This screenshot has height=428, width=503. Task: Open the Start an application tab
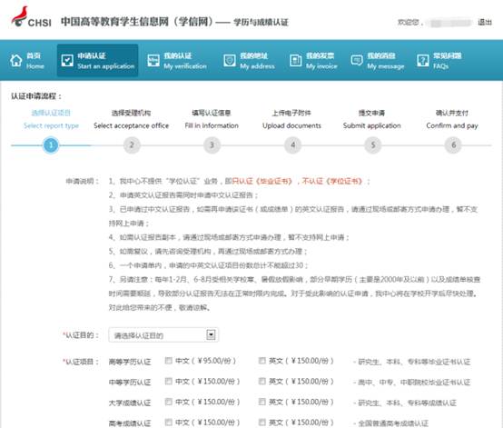[97, 61]
